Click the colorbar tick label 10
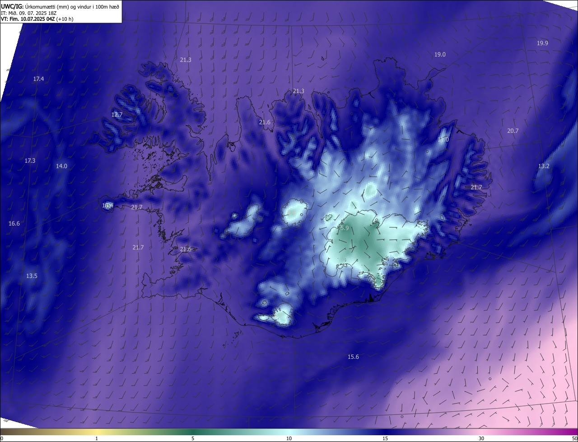The image size is (578, 442). [289, 438]
